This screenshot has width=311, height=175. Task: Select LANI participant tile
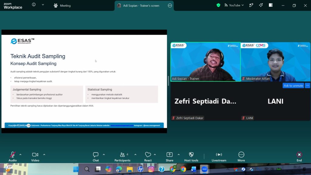[x=275, y=101]
